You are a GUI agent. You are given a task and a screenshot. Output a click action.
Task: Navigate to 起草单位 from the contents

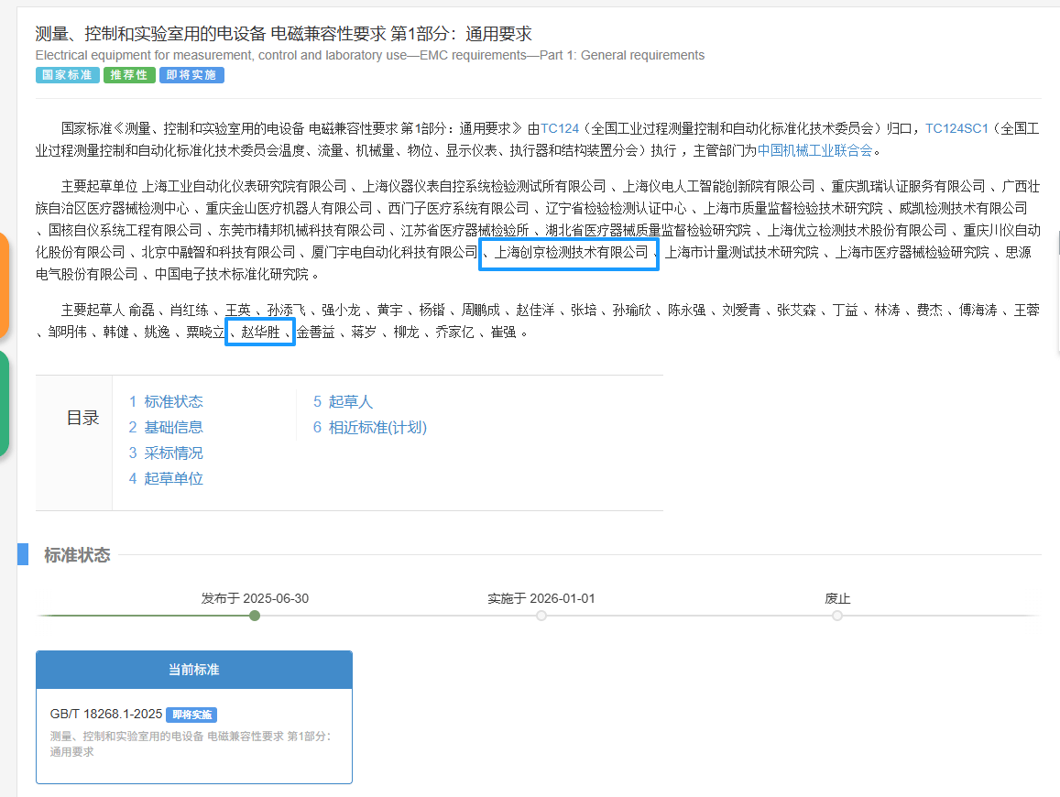click(x=166, y=479)
